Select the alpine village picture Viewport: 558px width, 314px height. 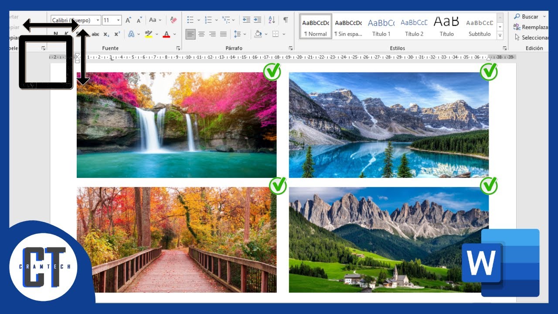click(389, 240)
